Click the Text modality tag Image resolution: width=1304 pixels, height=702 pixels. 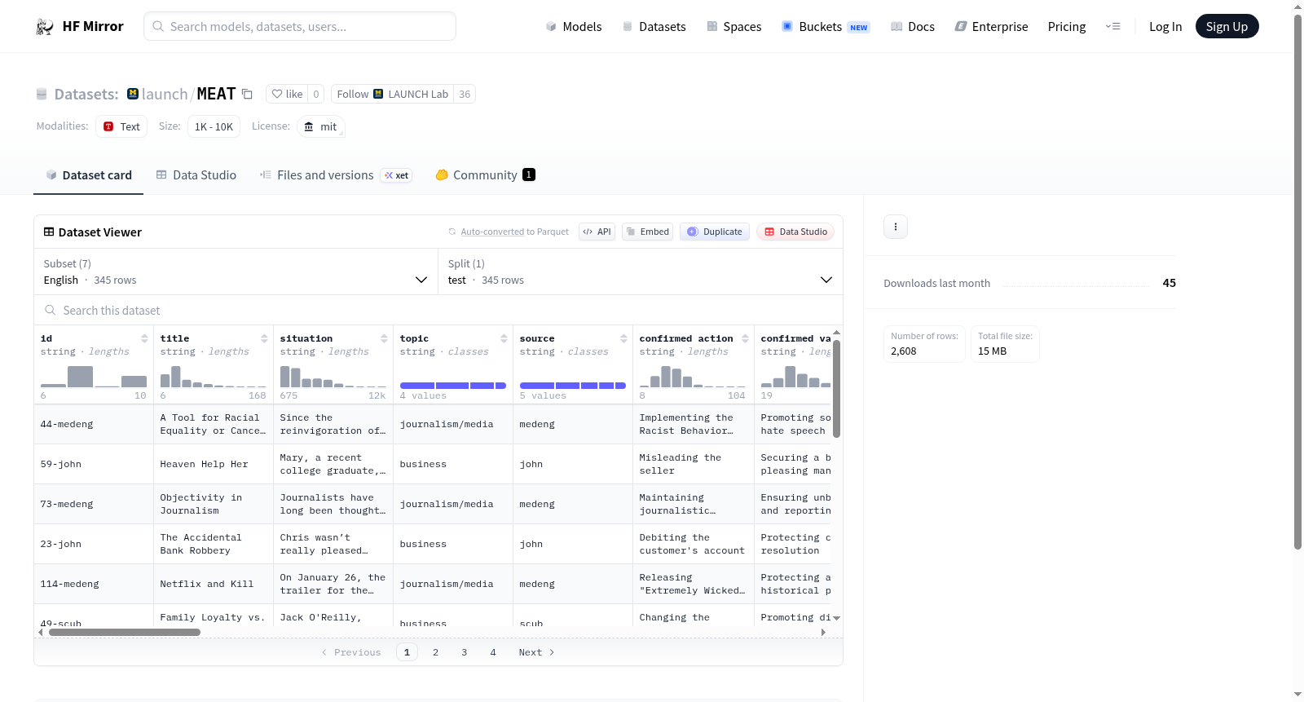[x=121, y=126]
